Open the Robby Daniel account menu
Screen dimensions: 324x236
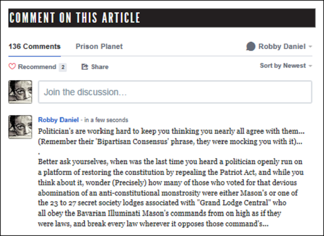point(281,46)
